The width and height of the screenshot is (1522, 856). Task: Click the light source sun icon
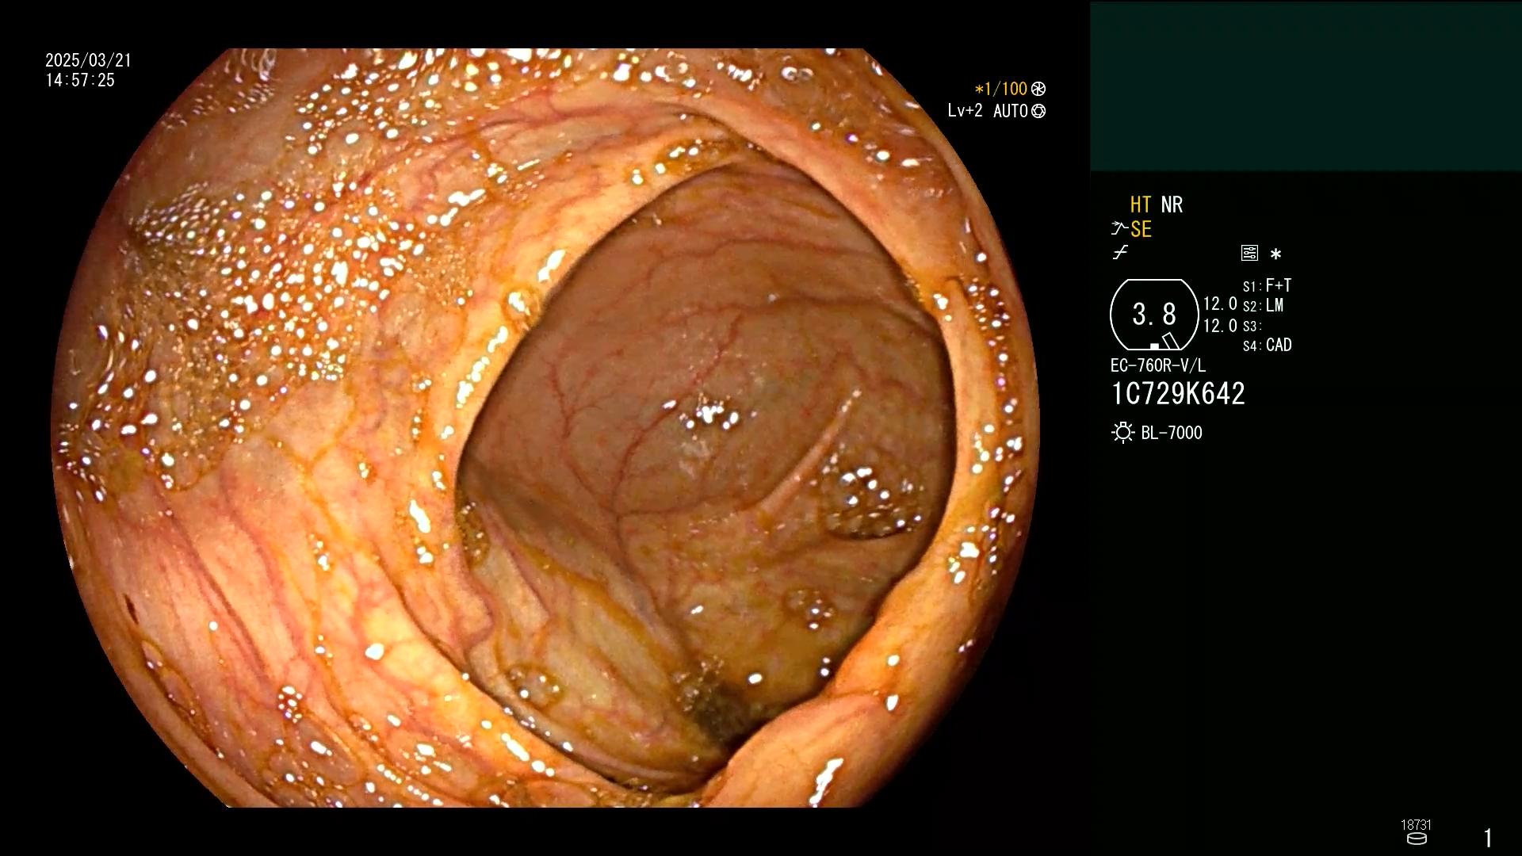point(1122,433)
